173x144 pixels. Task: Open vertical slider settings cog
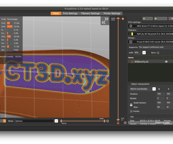click(x=125, y=123)
